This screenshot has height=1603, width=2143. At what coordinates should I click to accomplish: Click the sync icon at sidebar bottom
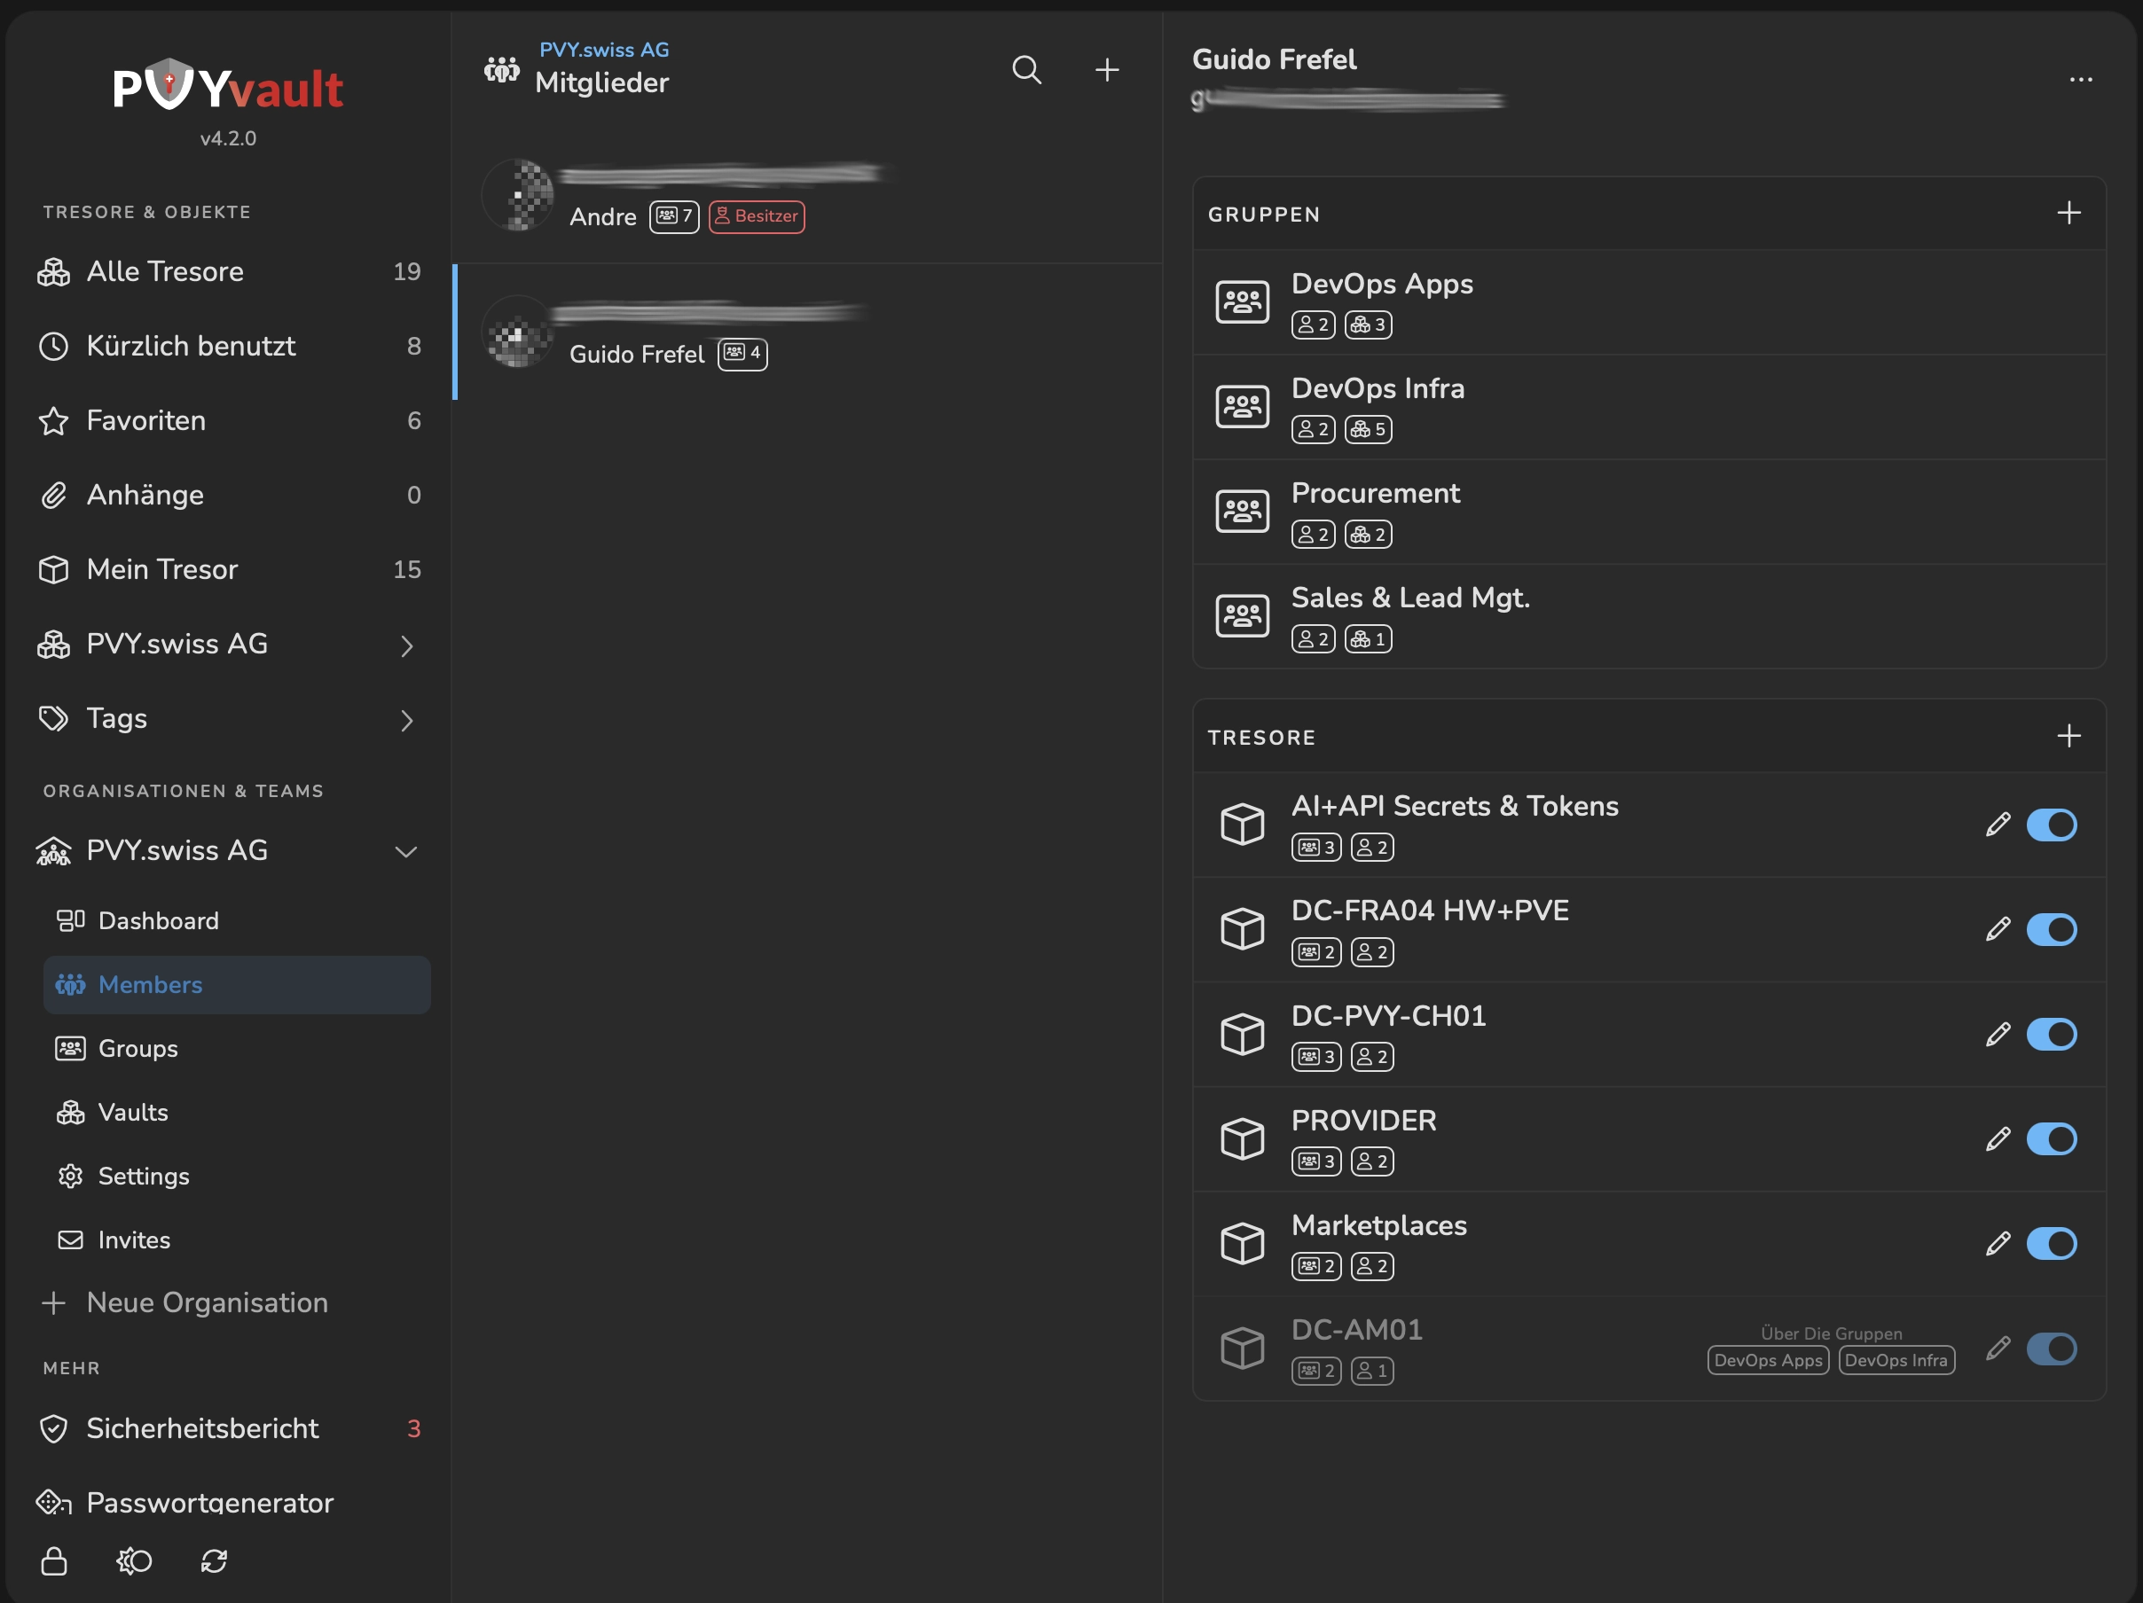click(x=214, y=1560)
